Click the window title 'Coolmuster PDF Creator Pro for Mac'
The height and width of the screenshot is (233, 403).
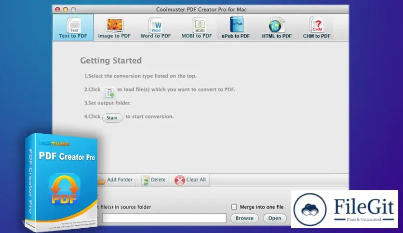click(201, 10)
